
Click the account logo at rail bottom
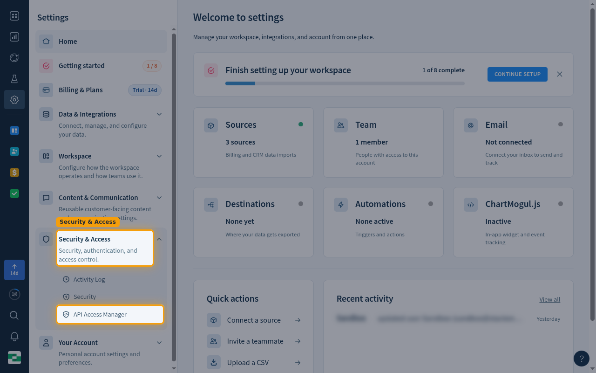14,358
